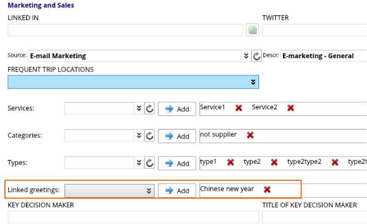
Task: Click Add button next to Types
Action: (x=177, y=163)
